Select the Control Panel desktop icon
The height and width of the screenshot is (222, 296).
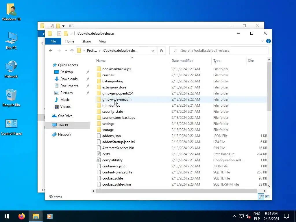pos(11,127)
